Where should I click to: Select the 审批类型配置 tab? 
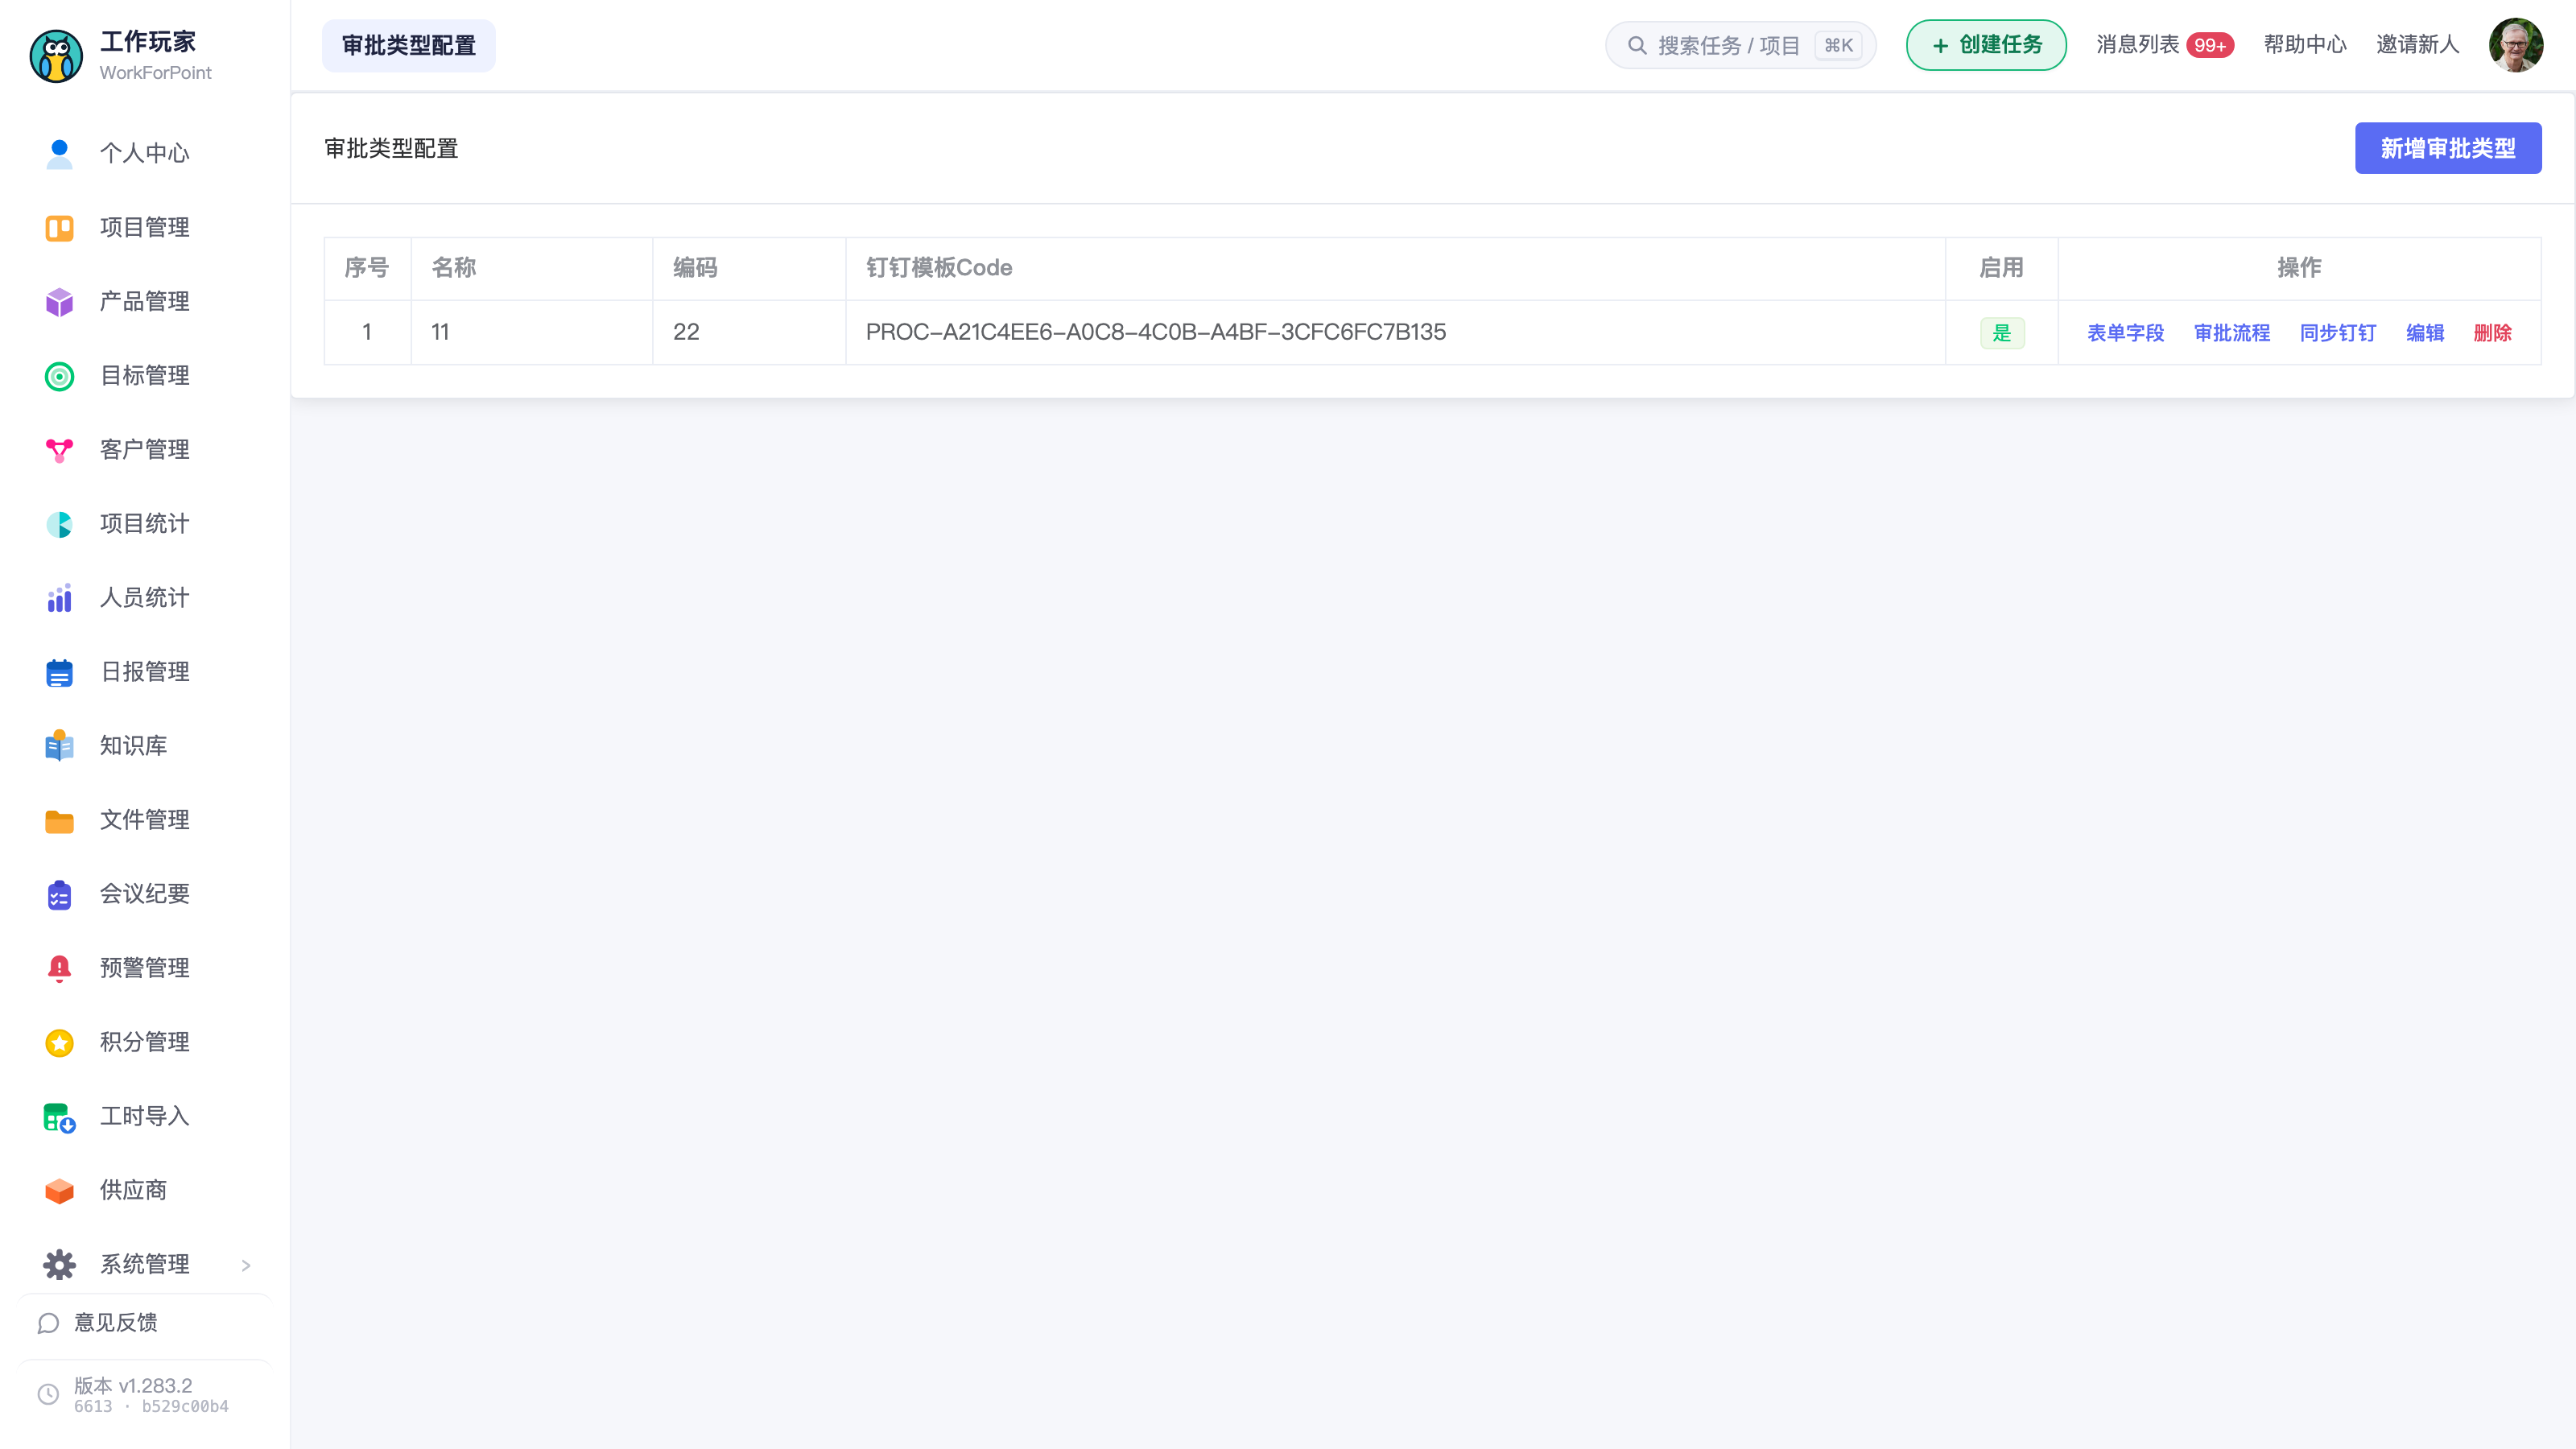pyautogui.click(x=408, y=46)
